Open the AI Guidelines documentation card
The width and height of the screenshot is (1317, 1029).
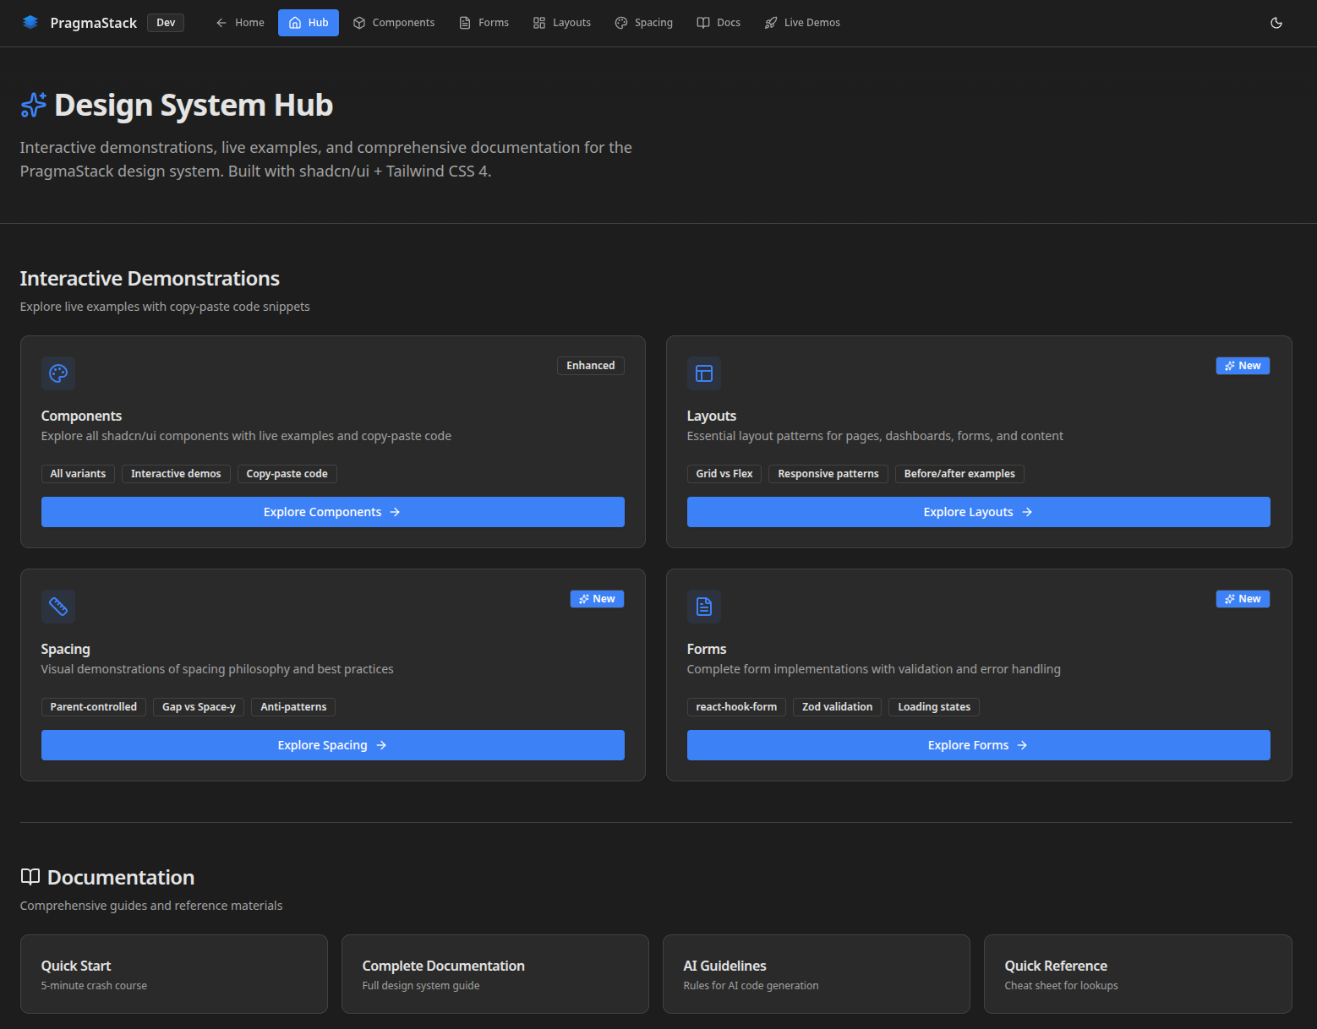[816, 973]
